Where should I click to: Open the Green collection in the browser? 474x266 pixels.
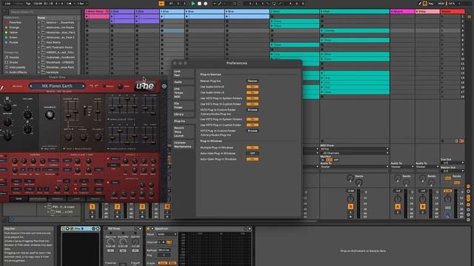(x=13, y=38)
